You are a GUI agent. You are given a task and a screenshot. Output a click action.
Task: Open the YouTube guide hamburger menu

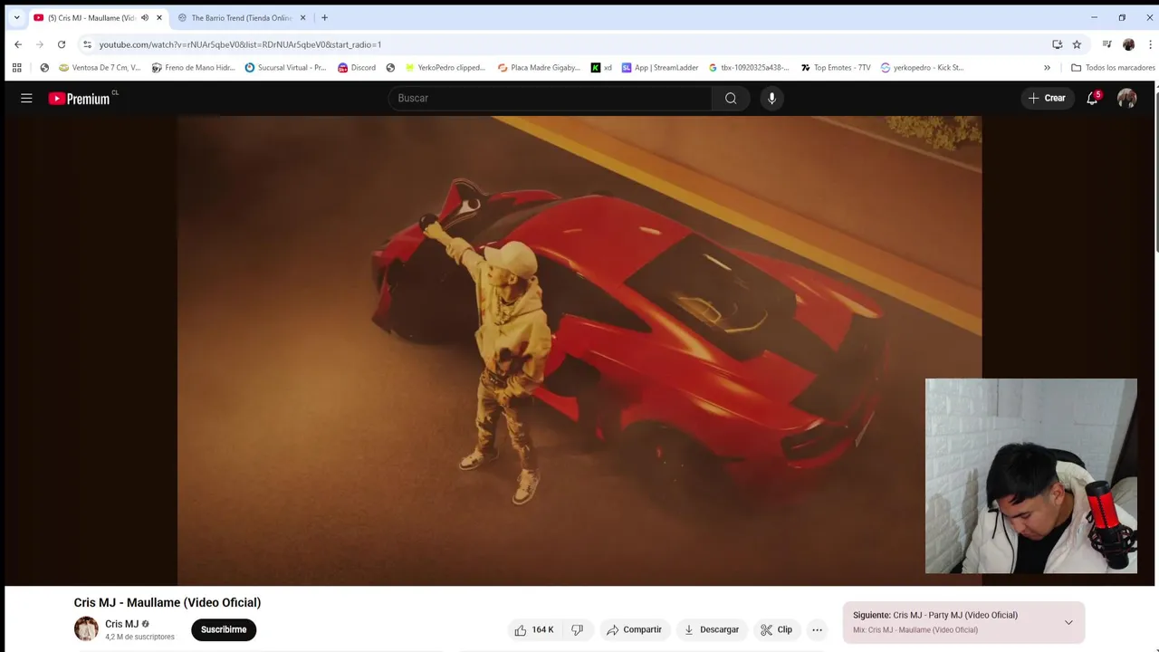(x=26, y=98)
